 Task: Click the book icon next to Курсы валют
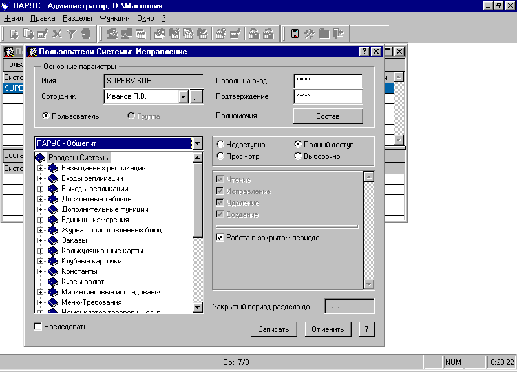point(53,282)
